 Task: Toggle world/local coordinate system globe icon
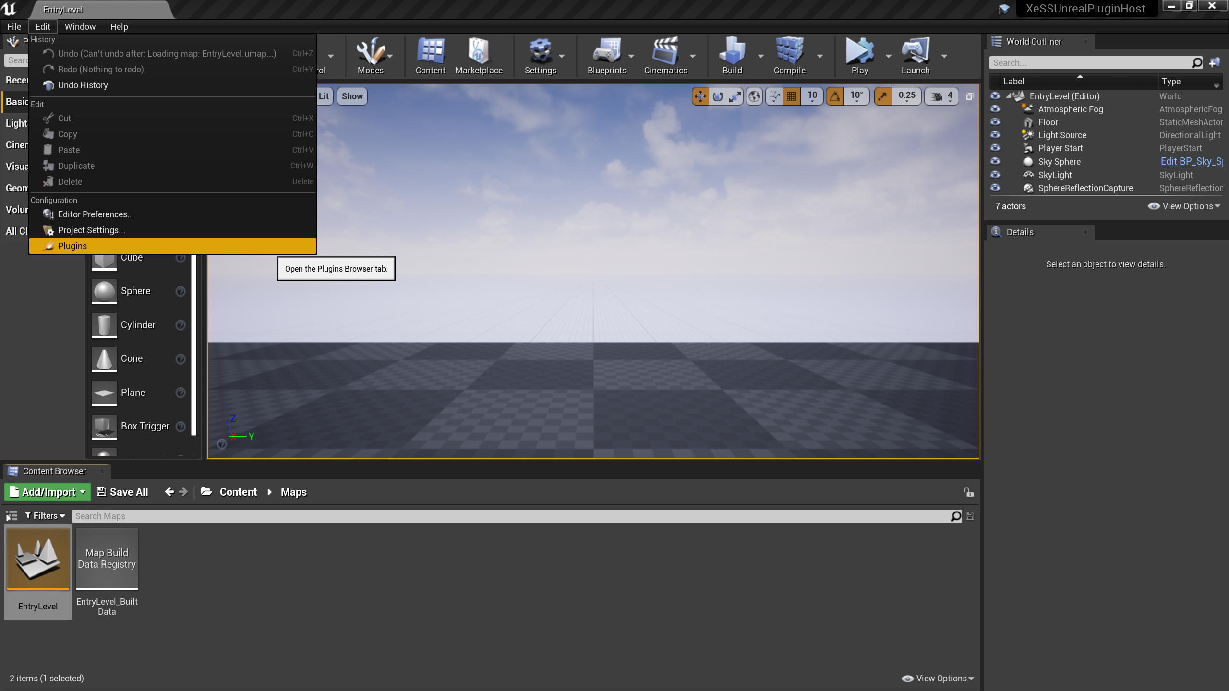pos(754,96)
